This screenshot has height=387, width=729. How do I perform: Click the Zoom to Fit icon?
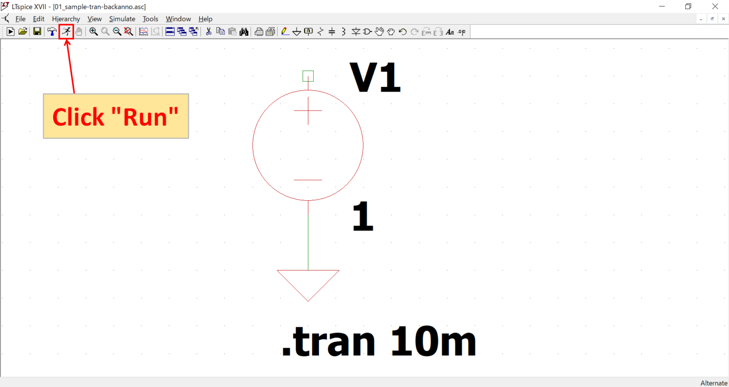coord(128,31)
